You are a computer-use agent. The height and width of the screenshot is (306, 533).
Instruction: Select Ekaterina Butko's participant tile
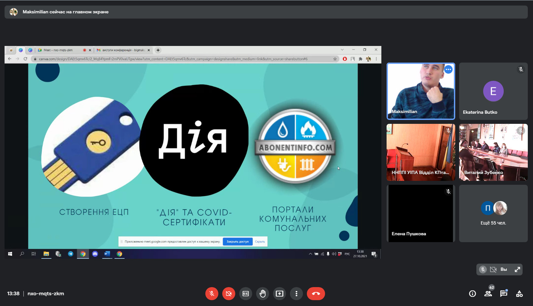[x=493, y=91]
